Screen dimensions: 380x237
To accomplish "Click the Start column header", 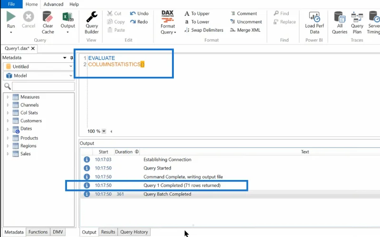I will pos(103,152).
